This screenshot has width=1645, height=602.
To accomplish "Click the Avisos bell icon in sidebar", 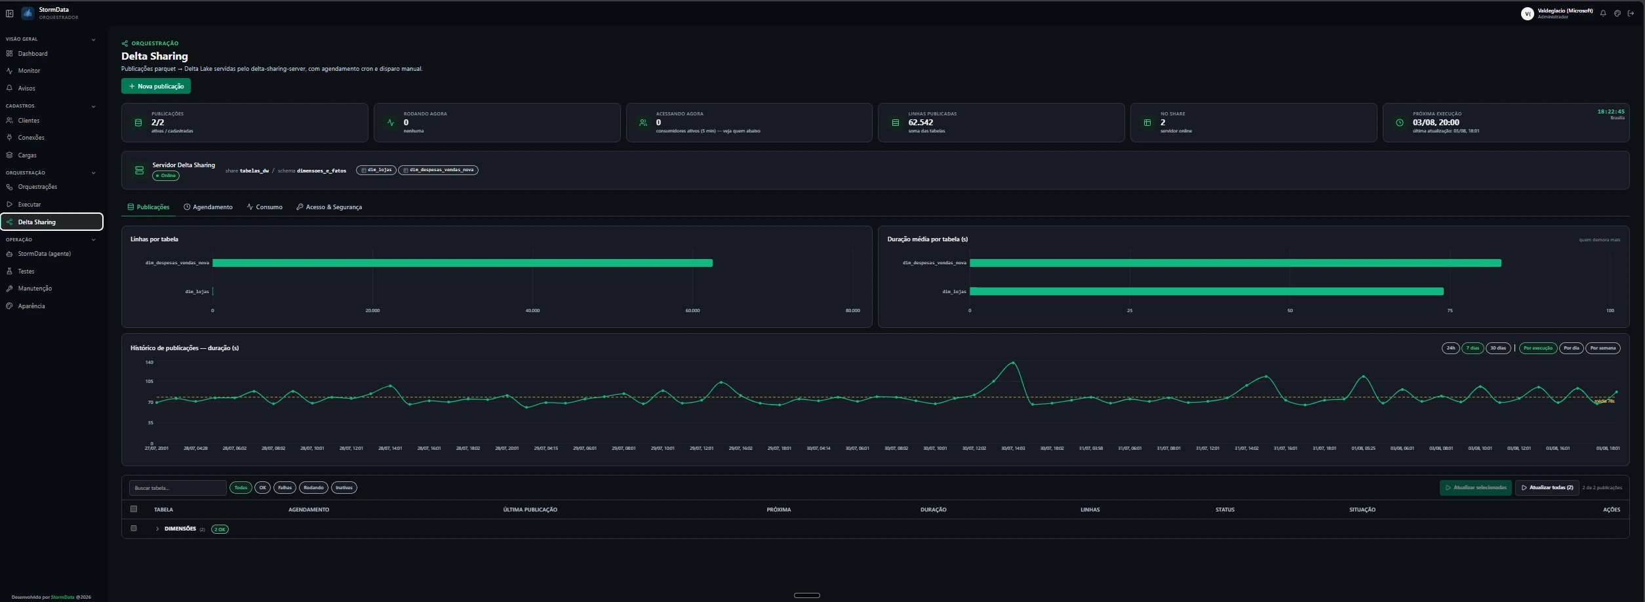I will coord(9,88).
